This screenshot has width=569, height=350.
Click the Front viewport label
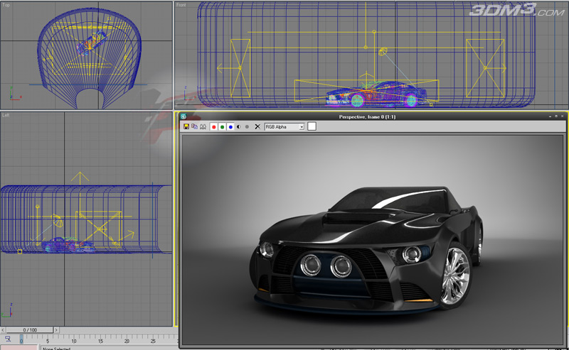pos(181,5)
